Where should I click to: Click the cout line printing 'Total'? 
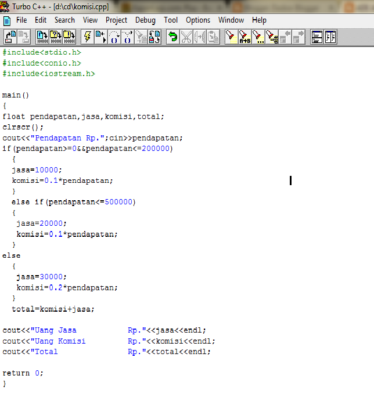106,352
